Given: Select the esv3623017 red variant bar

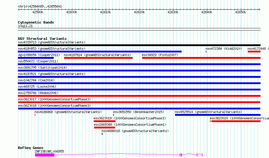Looking at the screenshot, I should pos(139,102).
